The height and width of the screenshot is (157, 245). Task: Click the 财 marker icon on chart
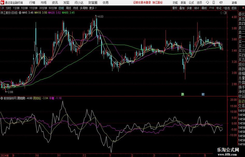click(203, 94)
